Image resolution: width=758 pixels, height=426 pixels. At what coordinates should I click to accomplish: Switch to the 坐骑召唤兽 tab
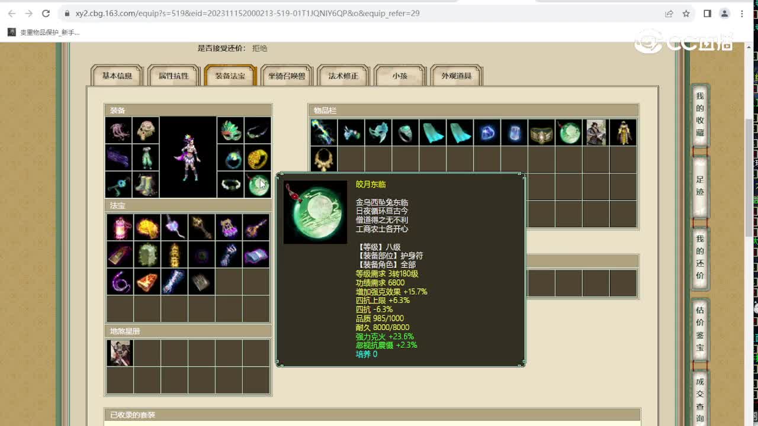pos(287,76)
